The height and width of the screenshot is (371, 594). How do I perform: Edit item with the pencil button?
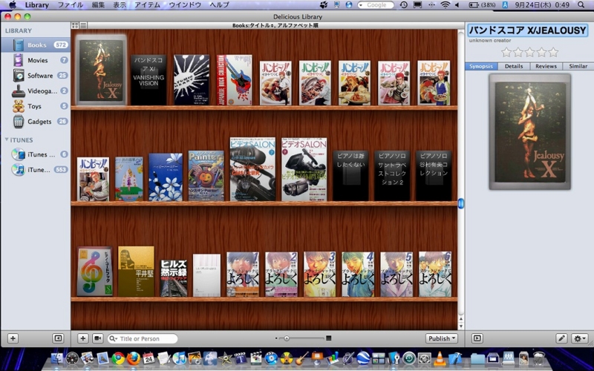click(561, 338)
